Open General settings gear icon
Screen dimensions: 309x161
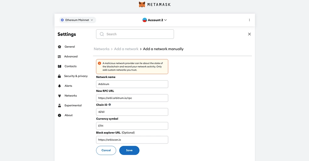(x=60, y=47)
